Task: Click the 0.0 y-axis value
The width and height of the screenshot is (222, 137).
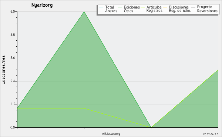Action: point(13,127)
